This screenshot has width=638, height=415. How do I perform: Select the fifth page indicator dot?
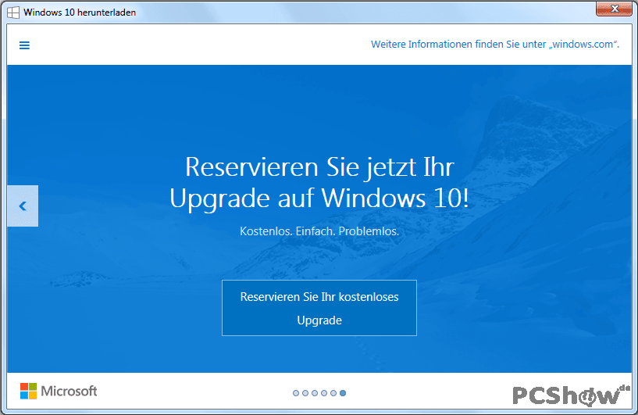tap(333, 393)
